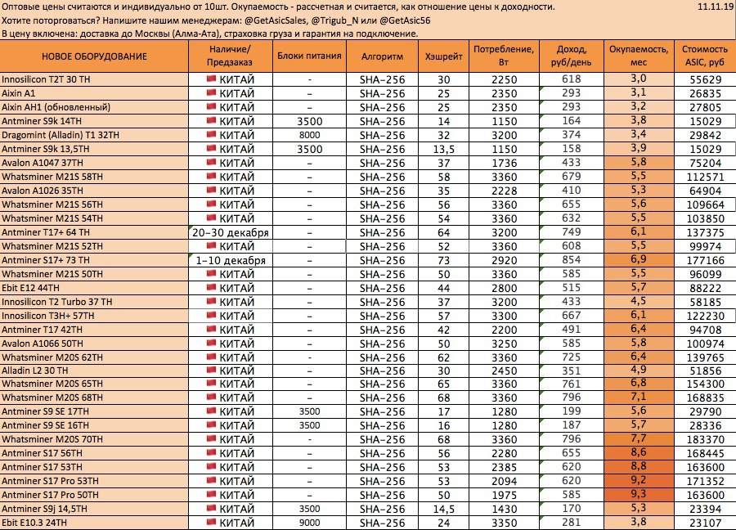The height and width of the screenshot is (530, 736).
Task: Click the Блоки питания column header
Action: pyautogui.click(x=309, y=56)
